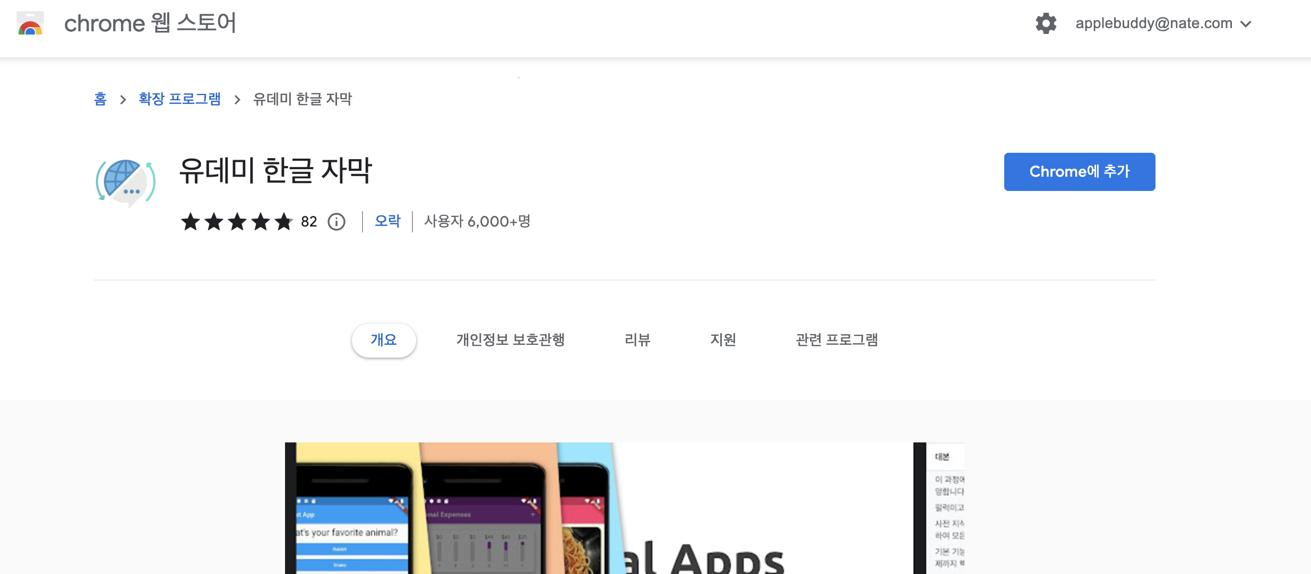Image resolution: width=1311 pixels, height=574 pixels.
Task: Click the rating info circle icon
Action: [337, 222]
